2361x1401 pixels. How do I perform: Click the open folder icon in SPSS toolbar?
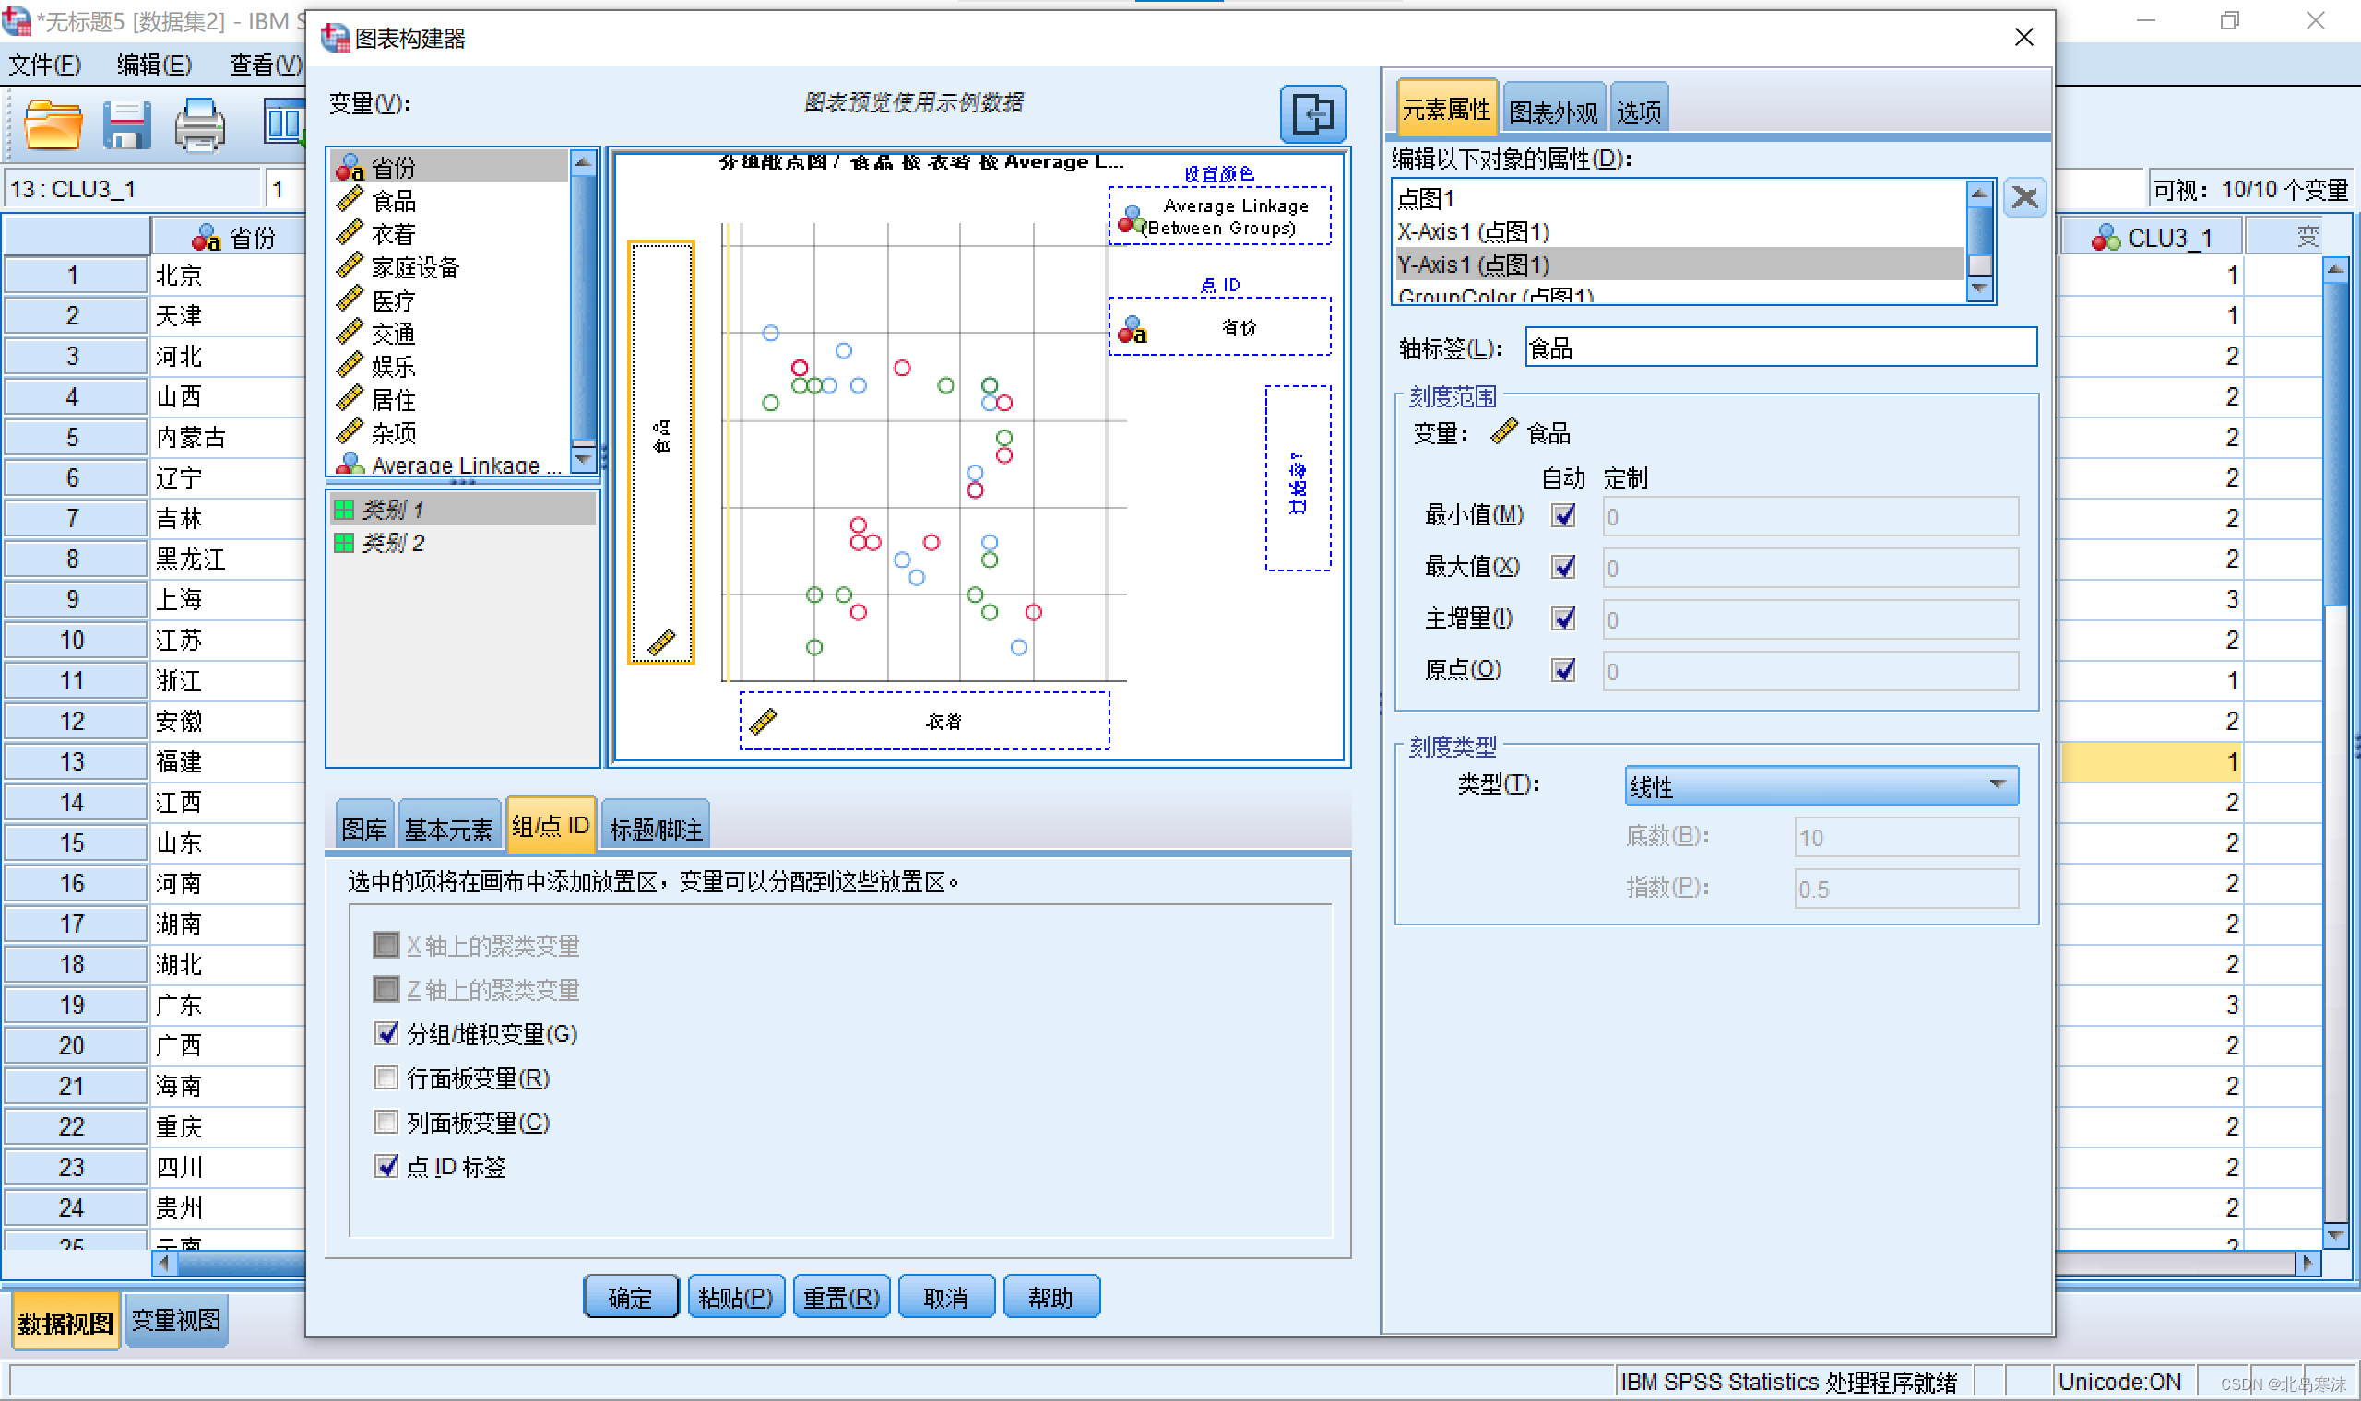tap(53, 124)
